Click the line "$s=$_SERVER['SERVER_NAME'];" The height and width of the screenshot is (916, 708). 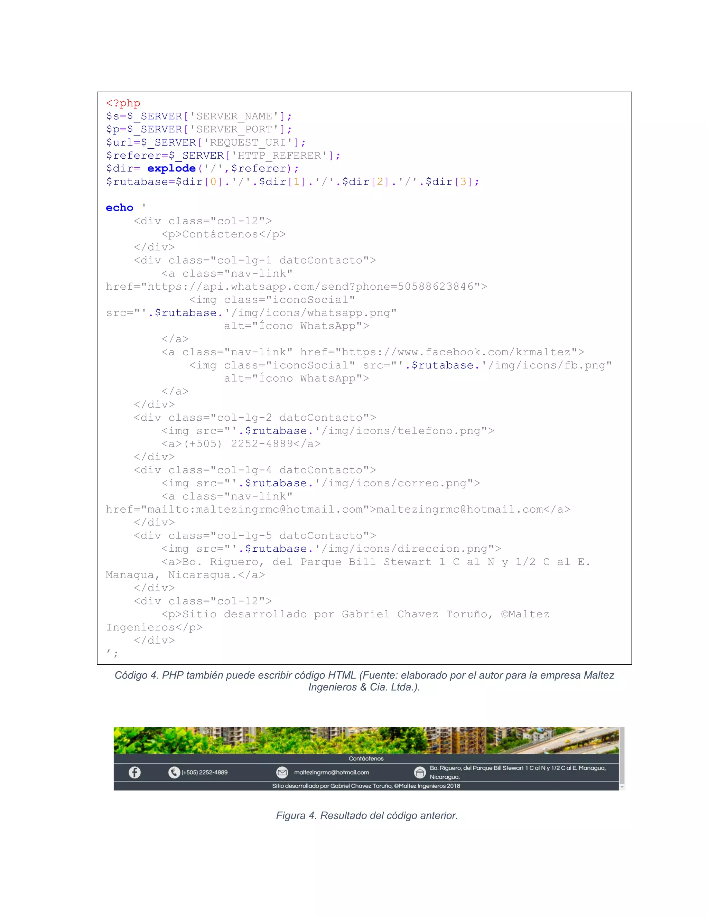point(199,116)
